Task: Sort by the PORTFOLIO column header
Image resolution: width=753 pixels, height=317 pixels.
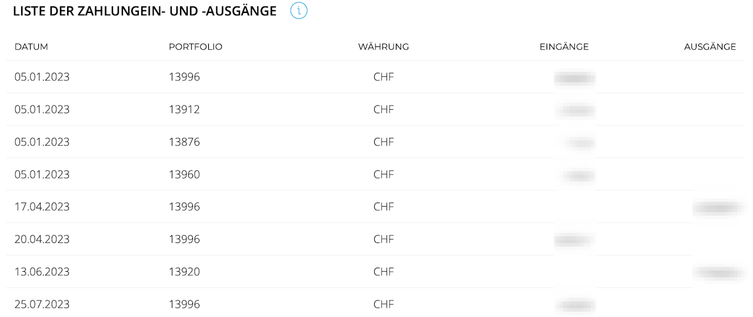Action: pyautogui.click(x=195, y=47)
